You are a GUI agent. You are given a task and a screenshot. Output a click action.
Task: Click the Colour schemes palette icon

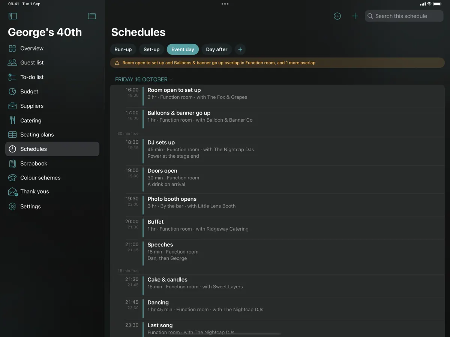tap(12, 178)
